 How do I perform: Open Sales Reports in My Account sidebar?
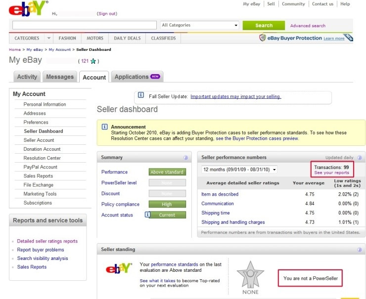click(x=38, y=176)
